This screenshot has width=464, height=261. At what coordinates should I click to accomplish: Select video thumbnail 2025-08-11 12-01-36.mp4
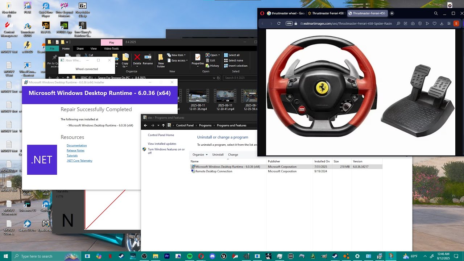point(198,100)
